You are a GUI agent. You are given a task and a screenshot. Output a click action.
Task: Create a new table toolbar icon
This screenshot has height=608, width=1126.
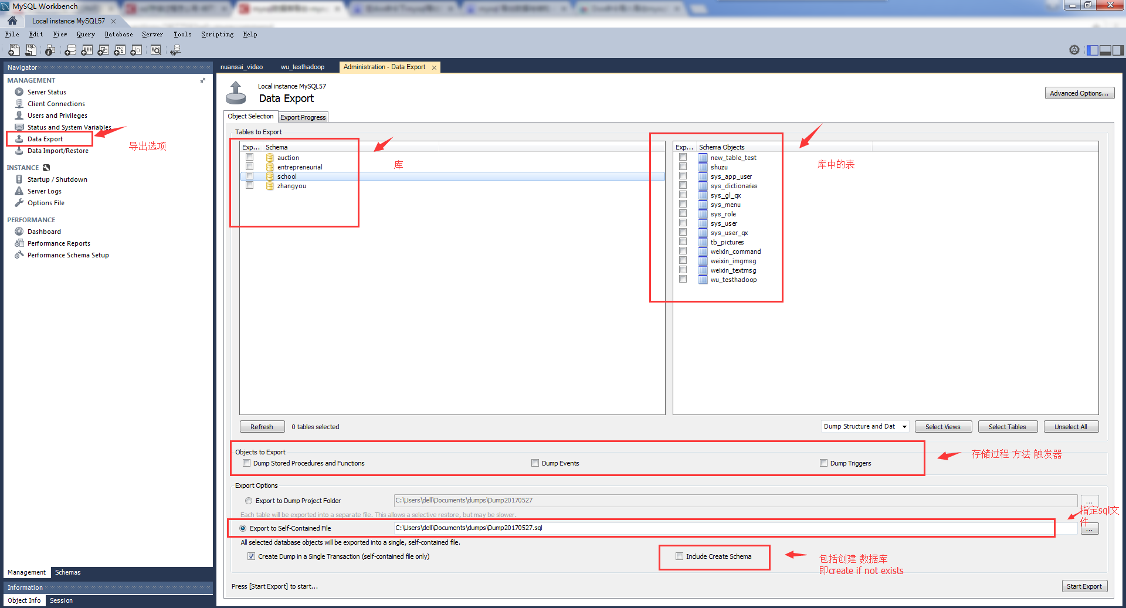point(87,50)
